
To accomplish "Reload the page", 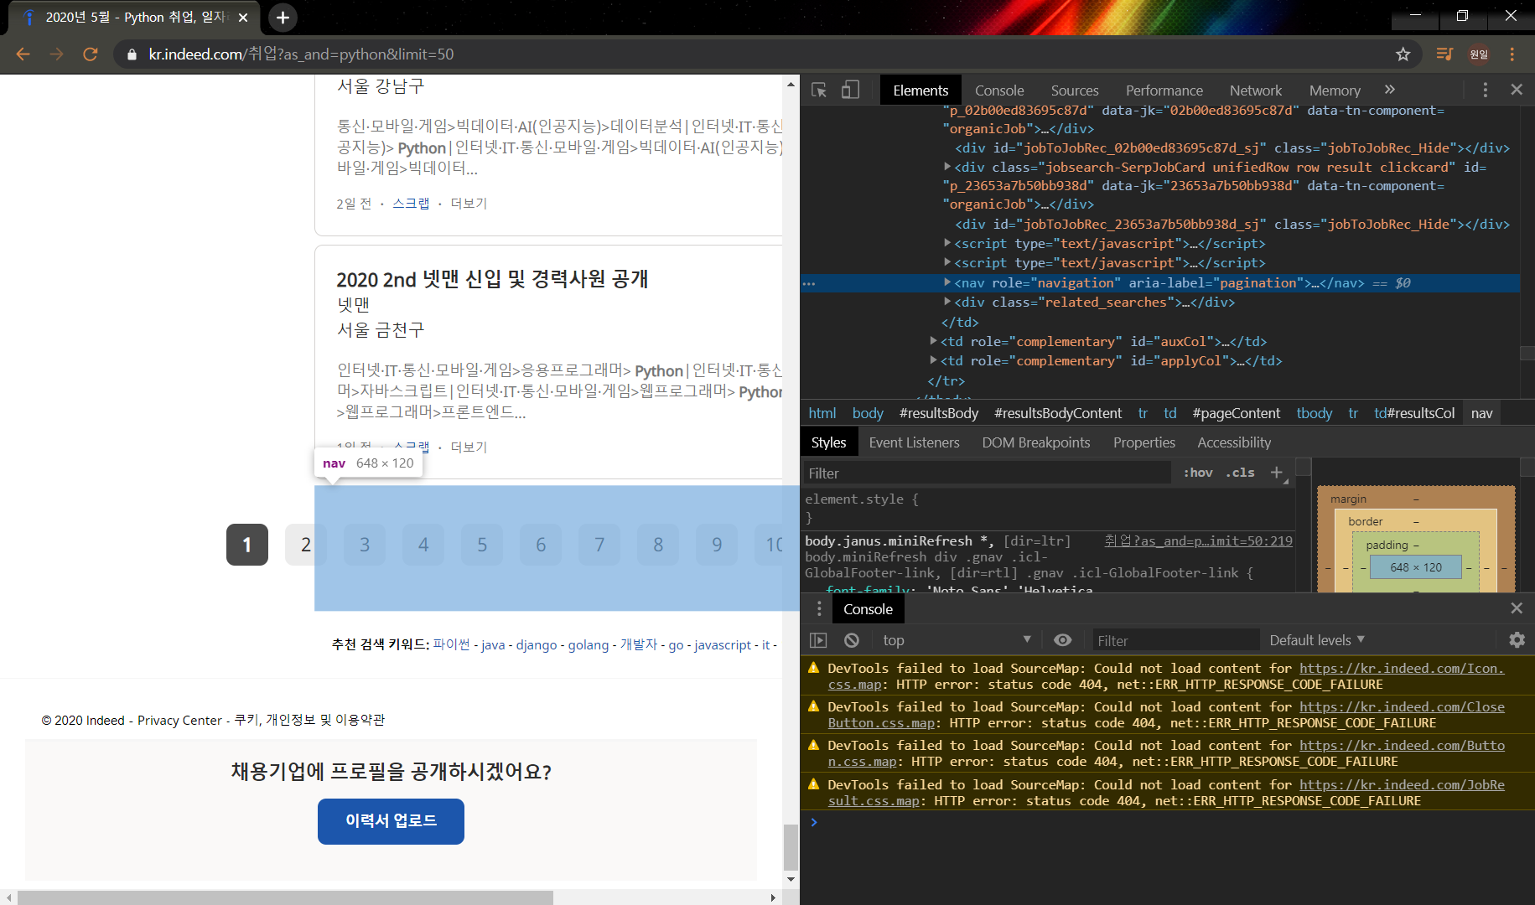I will [x=91, y=54].
